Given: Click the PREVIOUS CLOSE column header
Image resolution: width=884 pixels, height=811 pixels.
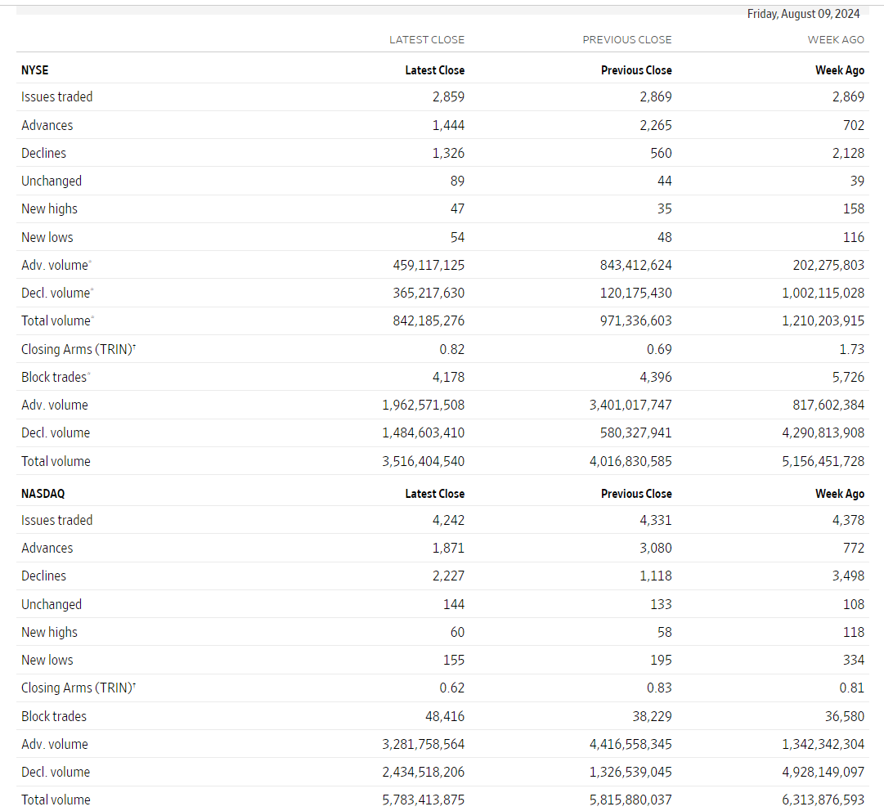Looking at the screenshot, I should pyautogui.click(x=627, y=40).
